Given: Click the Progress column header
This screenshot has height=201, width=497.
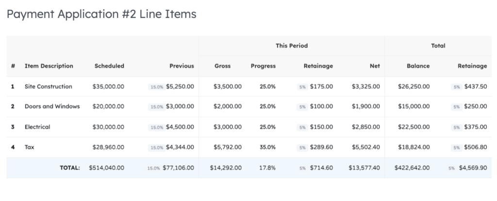Looking at the screenshot, I should coord(263,66).
